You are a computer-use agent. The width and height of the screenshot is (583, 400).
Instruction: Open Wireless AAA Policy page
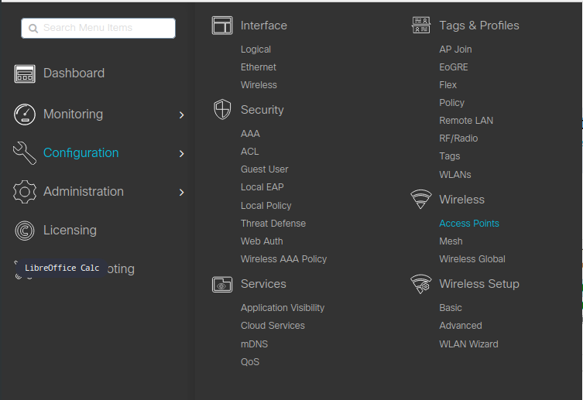tap(283, 259)
